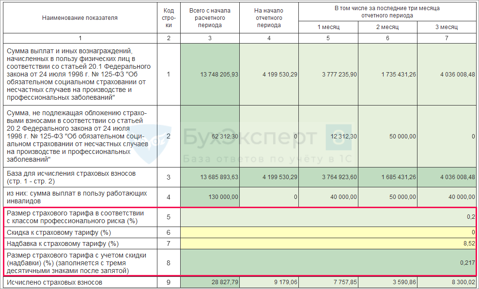Click the discount to insurance tariff field (row 6)

328,233
